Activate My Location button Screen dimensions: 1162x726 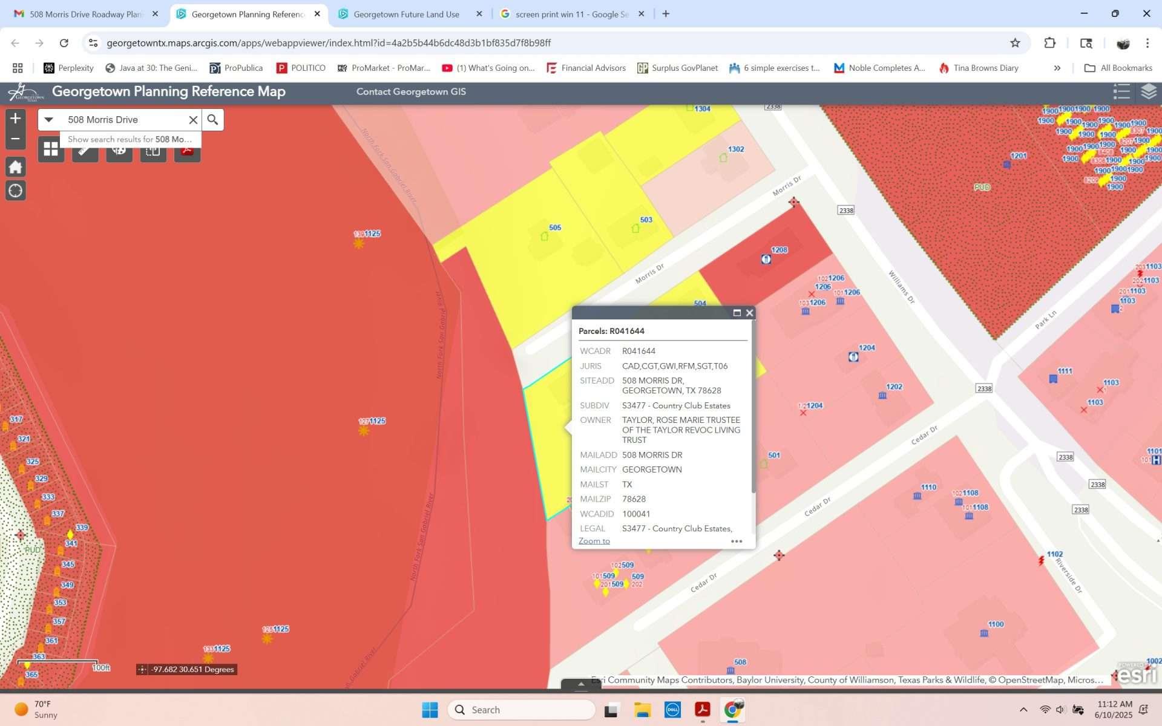click(x=16, y=191)
